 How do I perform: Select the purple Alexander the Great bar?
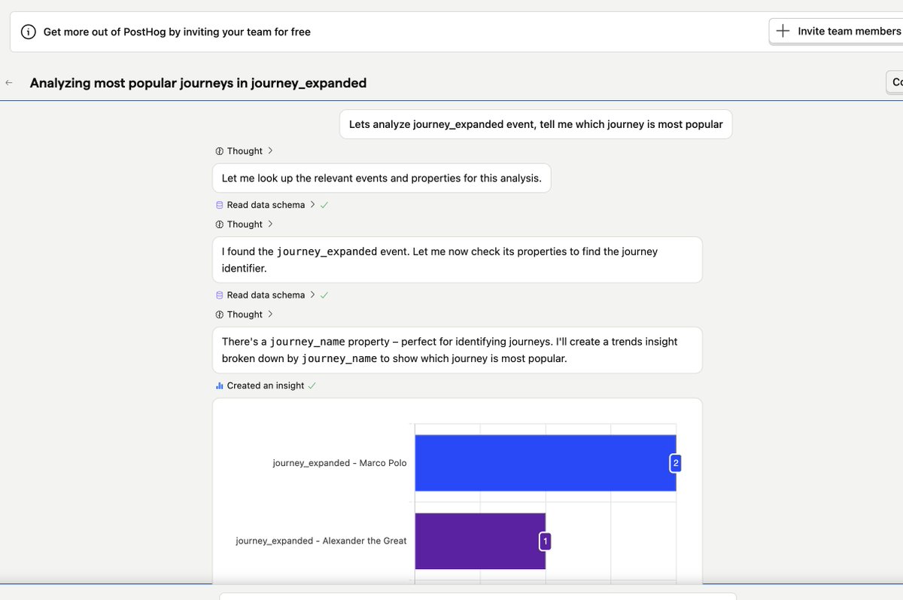pos(480,541)
